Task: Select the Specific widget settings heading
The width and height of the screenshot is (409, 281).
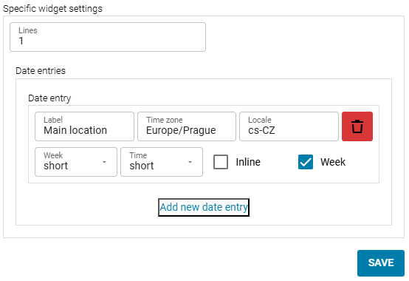Action: tap(52, 9)
